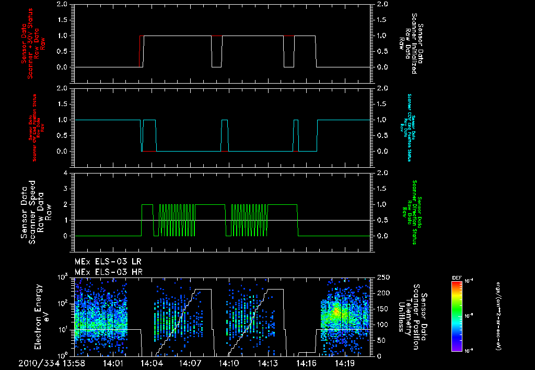535x370 pixels.
Task: Click the 14:10 time axis label
Action: click(229, 364)
